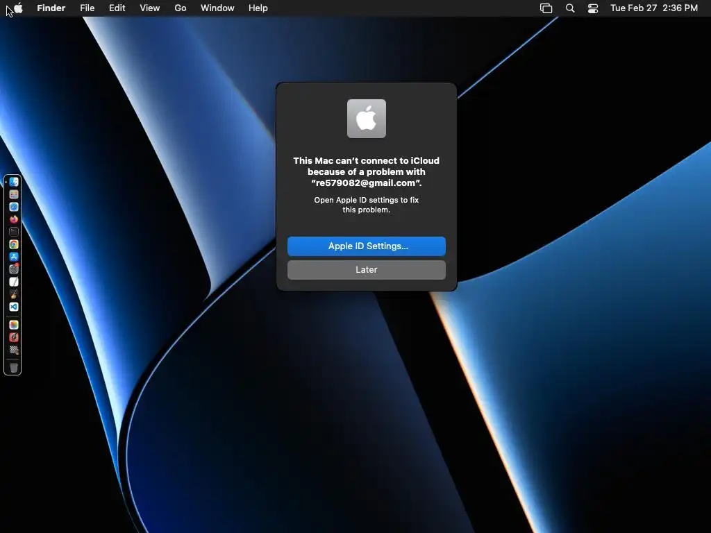This screenshot has height=533, width=711.
Task: Launch Google Chrome from the dock
Action: pos(14,244)
